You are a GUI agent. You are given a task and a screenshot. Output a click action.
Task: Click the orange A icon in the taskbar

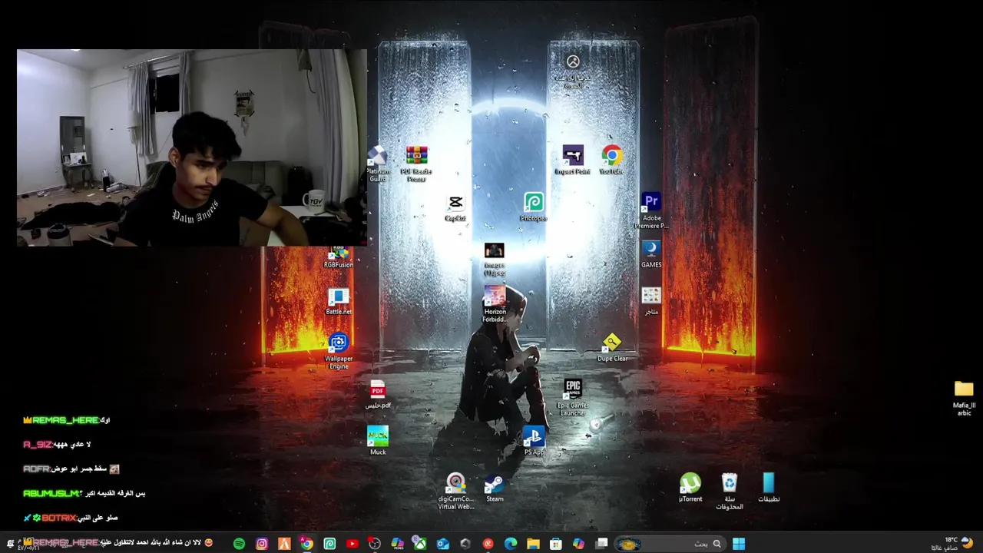point(284,544)
